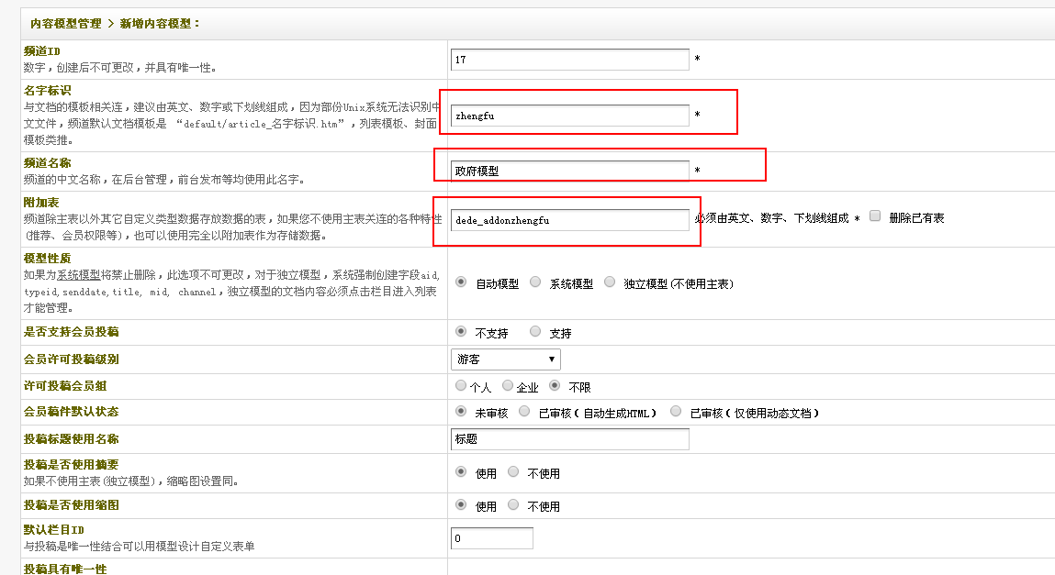Image resolution: width=1055 pixels, height=575 pixels.
Task: Select the 自动模型 radio button
Action: coord(461,282)
